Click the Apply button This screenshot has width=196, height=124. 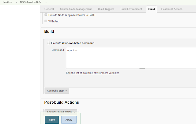tap(69, 120)
